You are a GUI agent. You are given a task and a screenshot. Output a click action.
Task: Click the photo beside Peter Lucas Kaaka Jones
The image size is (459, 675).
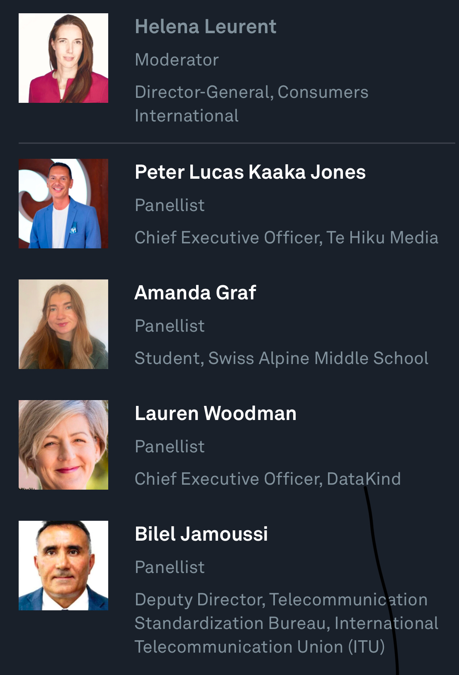click(x=63, y=204)
